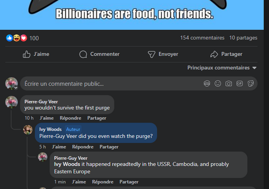Open the 154 commentaires link
Viewport: 269px width, 189px height.
pyautogui.click(x=202, y=38)
